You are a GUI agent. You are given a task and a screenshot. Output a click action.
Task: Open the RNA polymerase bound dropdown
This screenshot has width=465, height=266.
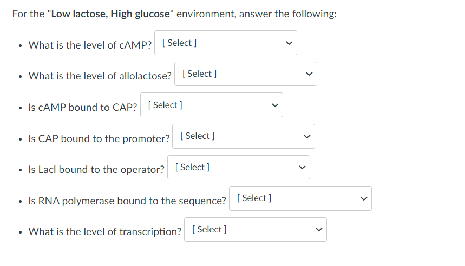tap(300, 198)
